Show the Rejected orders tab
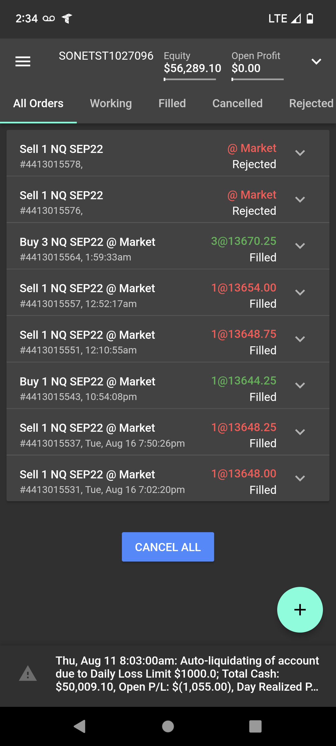The image size is (336, 746). tap(311, 104)
